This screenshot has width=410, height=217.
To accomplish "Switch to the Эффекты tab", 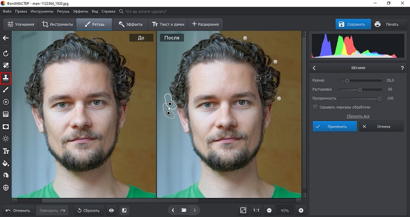I will 130,24.
